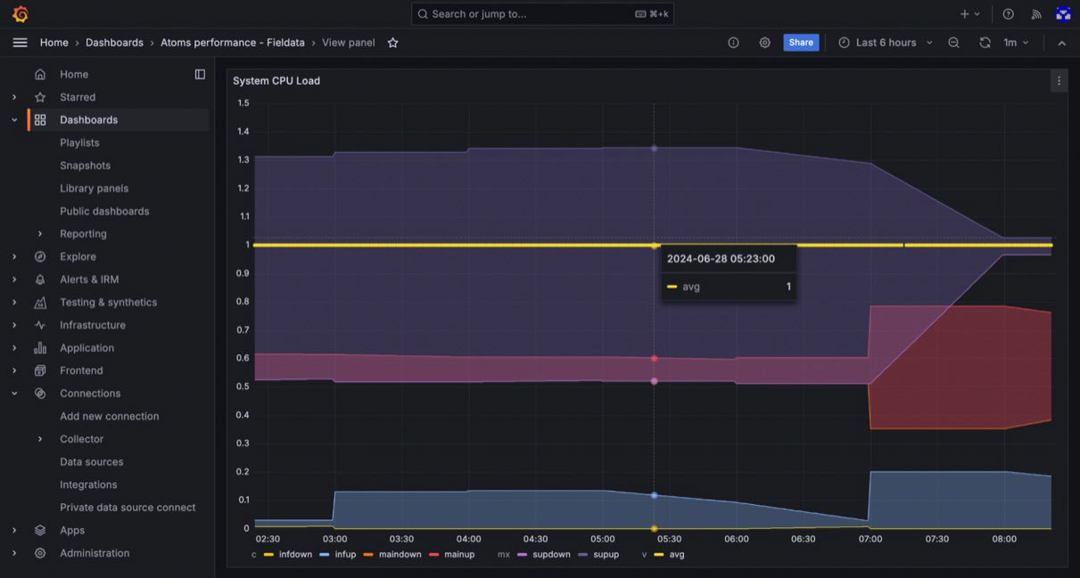The image size is (1080, 578).
Task: Expand the Starred section chevron
Action: pyautogui.click(x=14, y=97)
